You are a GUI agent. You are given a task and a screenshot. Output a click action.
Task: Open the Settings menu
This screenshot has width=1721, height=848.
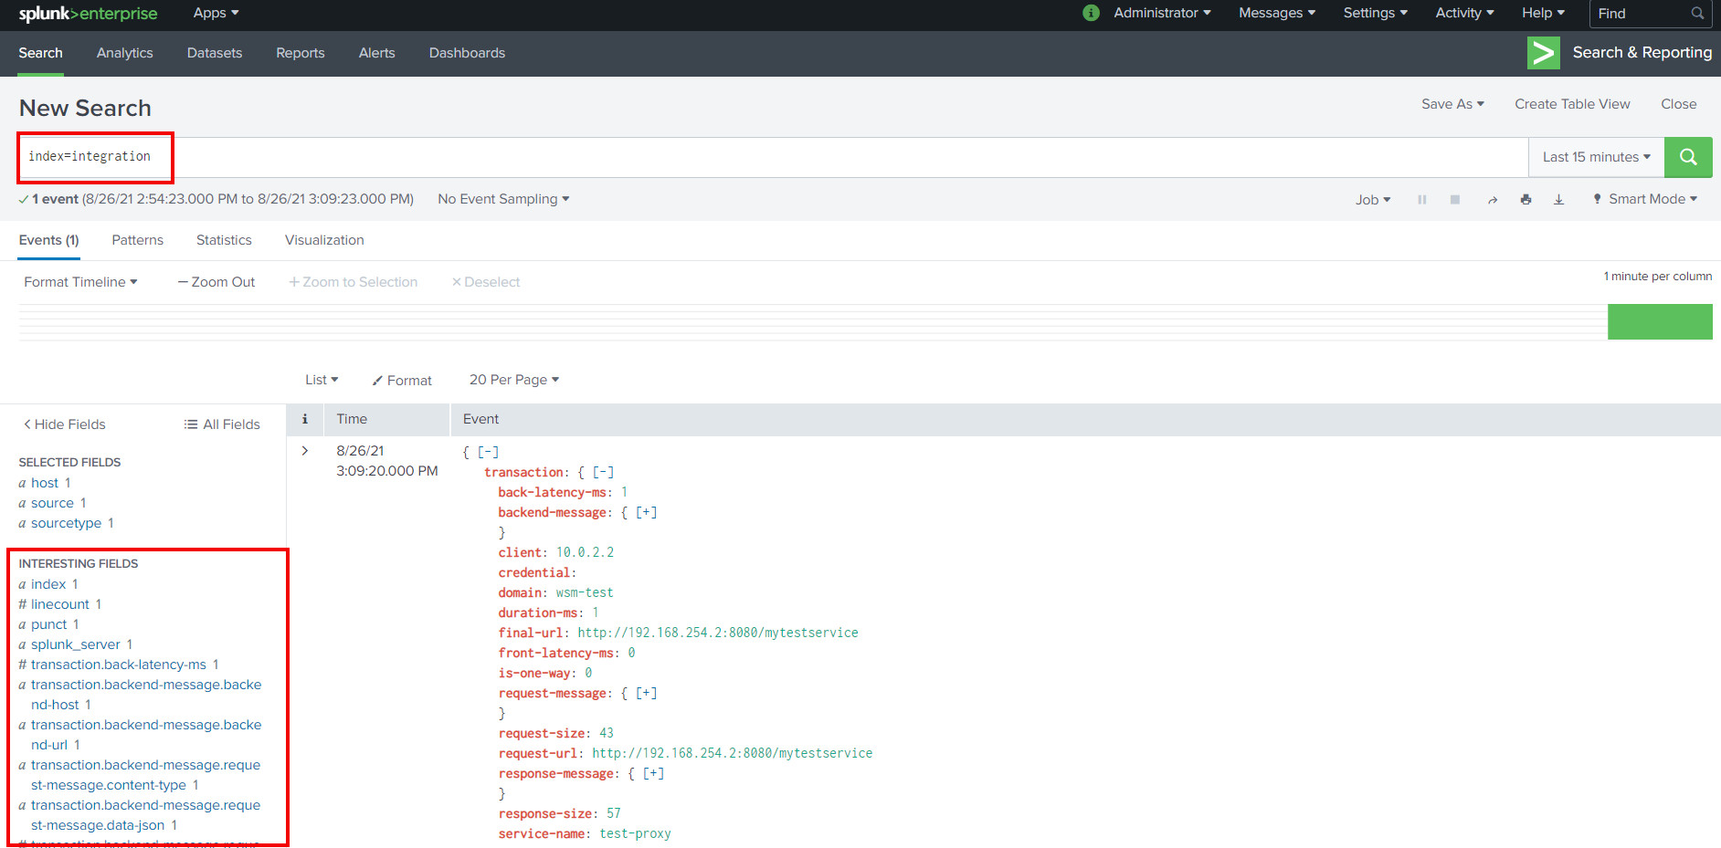(x=1375, y=13)
